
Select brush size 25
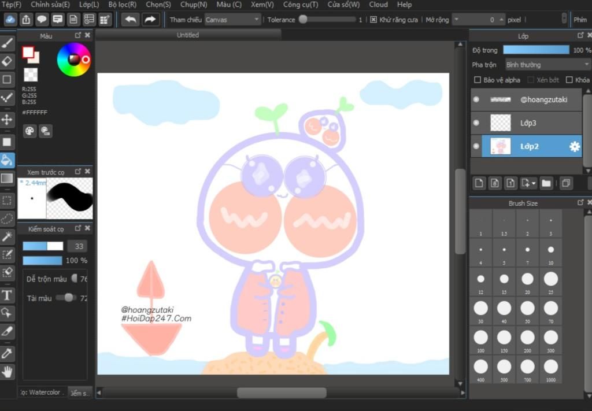pos(551,281)
